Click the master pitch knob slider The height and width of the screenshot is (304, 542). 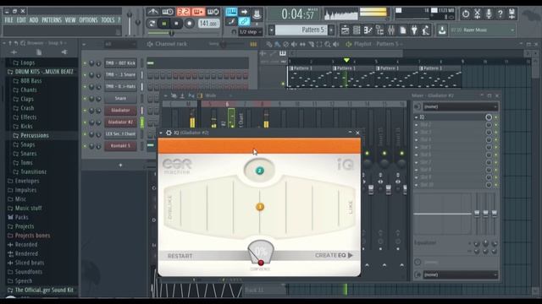coord(138,22)
